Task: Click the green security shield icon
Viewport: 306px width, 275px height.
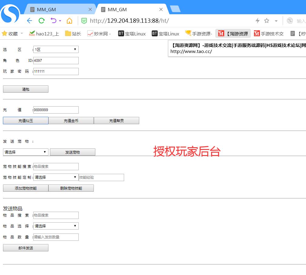Action: (84, 21)
